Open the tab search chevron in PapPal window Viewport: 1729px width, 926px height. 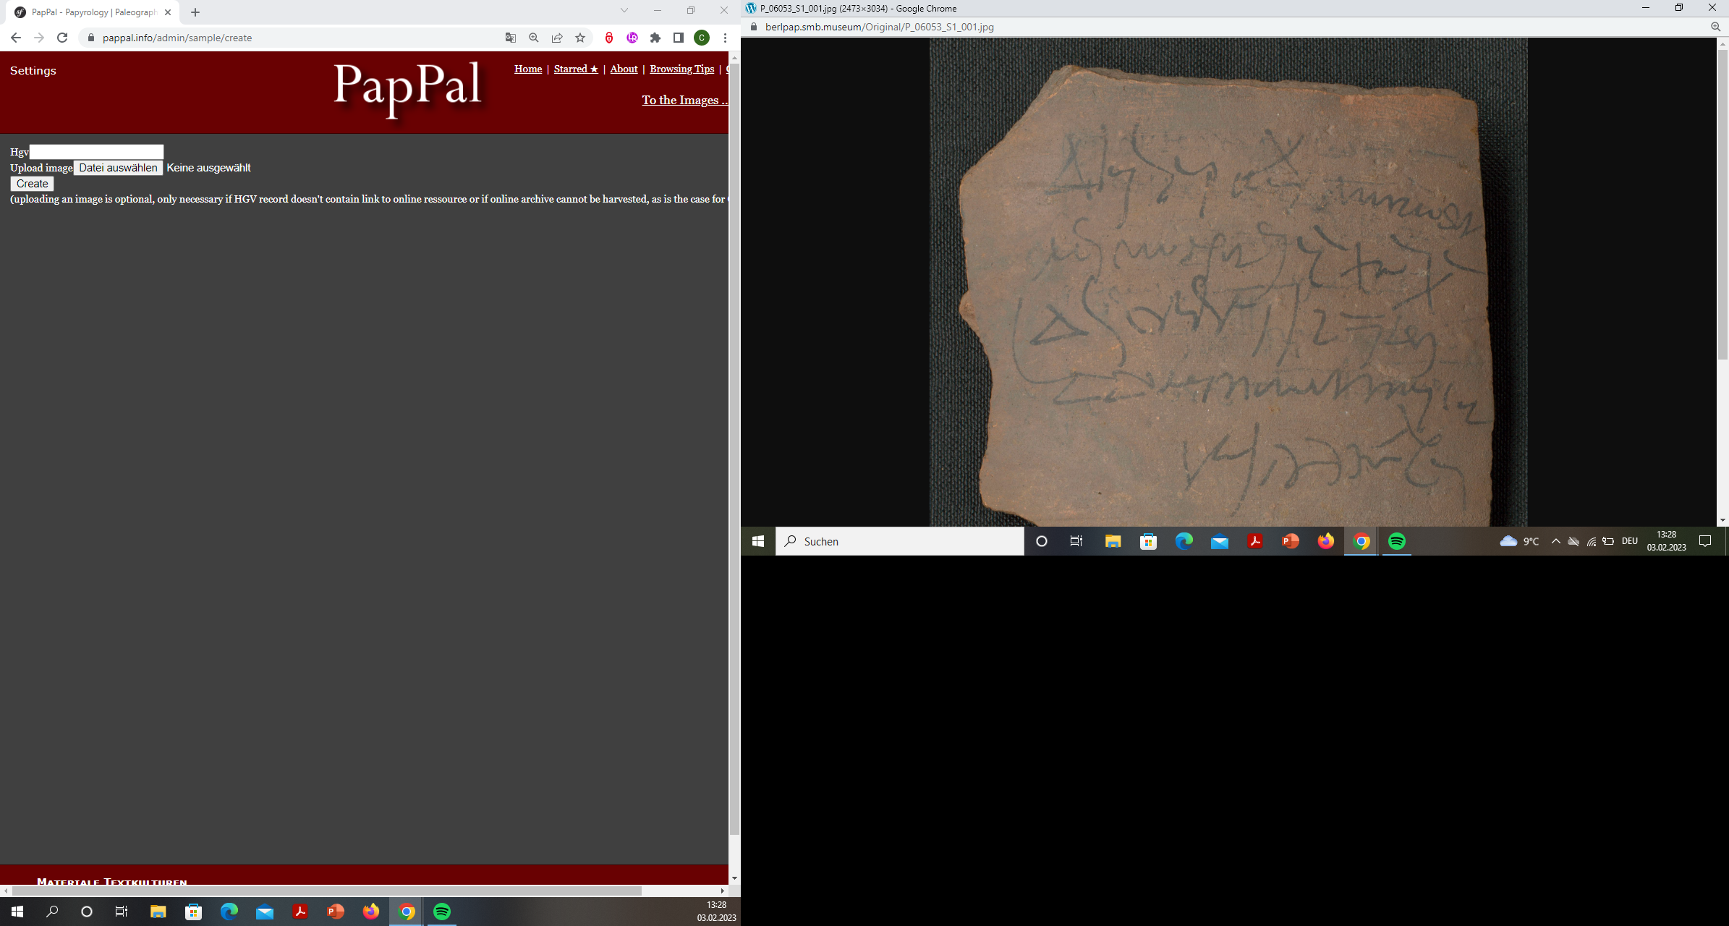click(624, 10)
